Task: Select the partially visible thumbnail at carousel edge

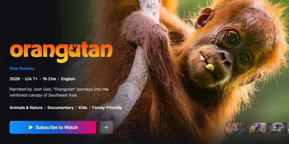Action: pos(288,128)
